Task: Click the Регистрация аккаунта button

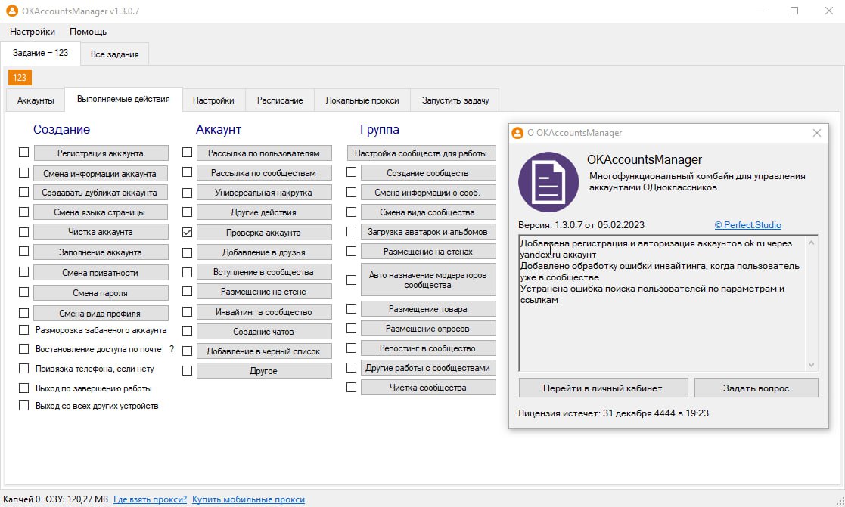Action: (101, 153)
